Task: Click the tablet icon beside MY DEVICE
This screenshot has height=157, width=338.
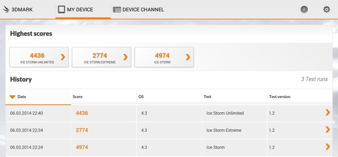Action: coord(61,9)
